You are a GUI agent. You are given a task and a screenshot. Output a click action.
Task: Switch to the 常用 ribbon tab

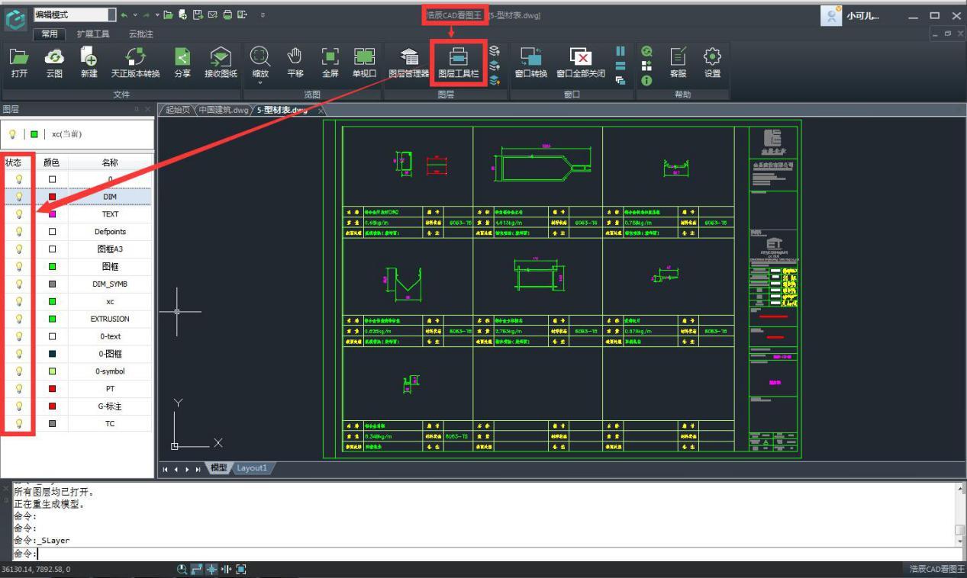[x=49, y=34]
